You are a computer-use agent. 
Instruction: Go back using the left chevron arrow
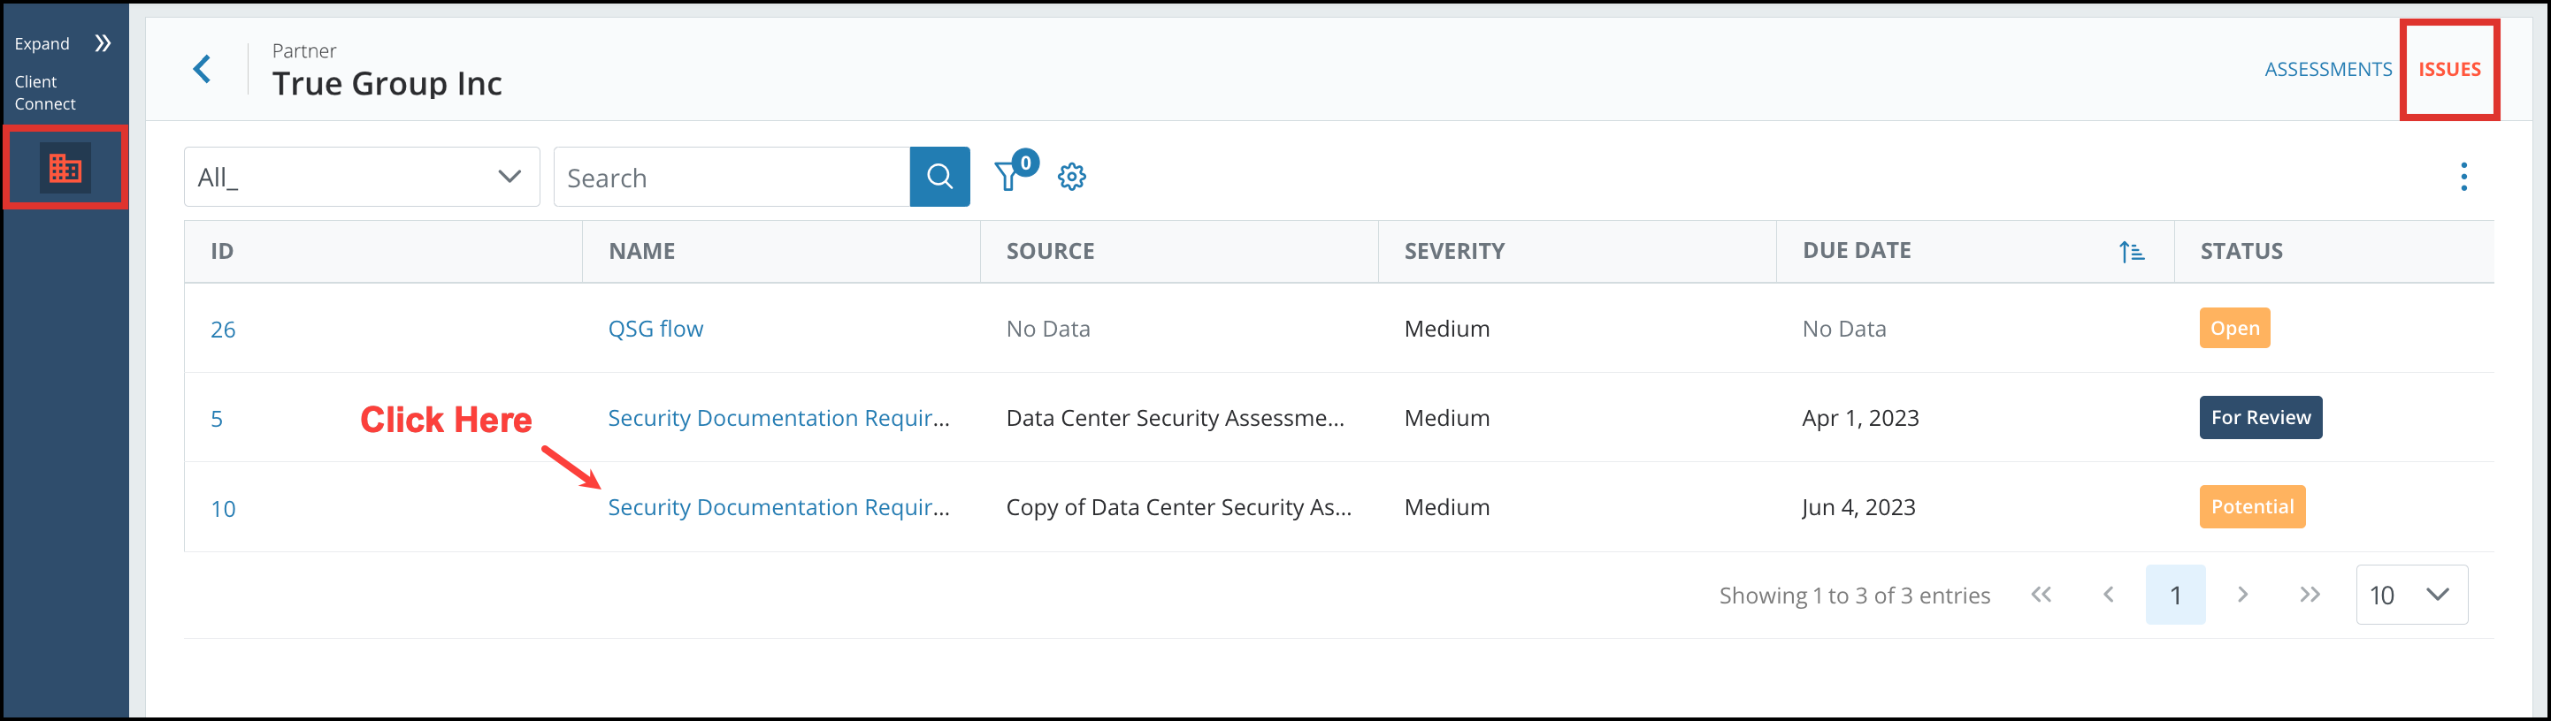[x=202, y=69]
